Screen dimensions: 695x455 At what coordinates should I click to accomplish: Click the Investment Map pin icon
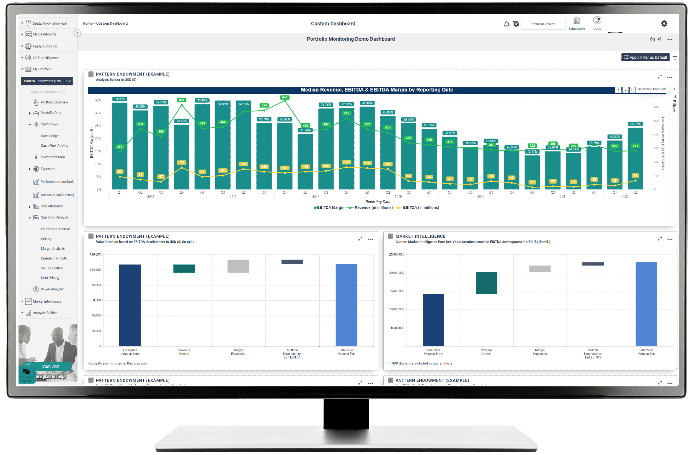(36, 157)
